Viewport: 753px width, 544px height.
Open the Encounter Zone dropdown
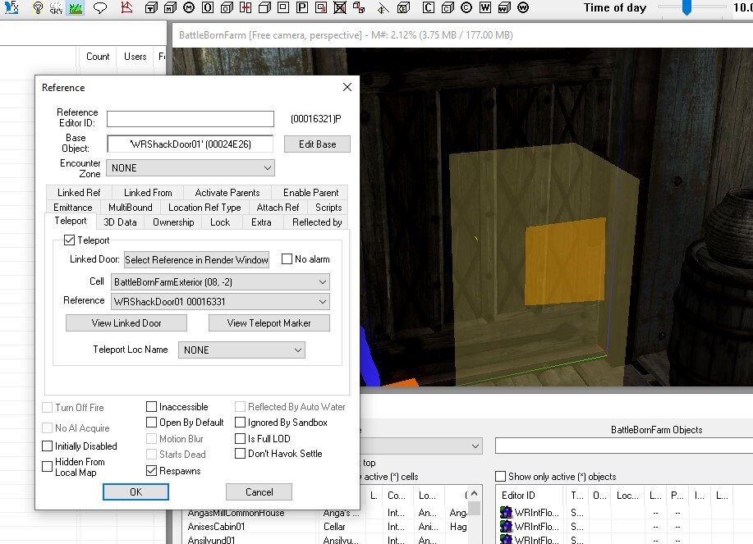[x=191, y=168]
